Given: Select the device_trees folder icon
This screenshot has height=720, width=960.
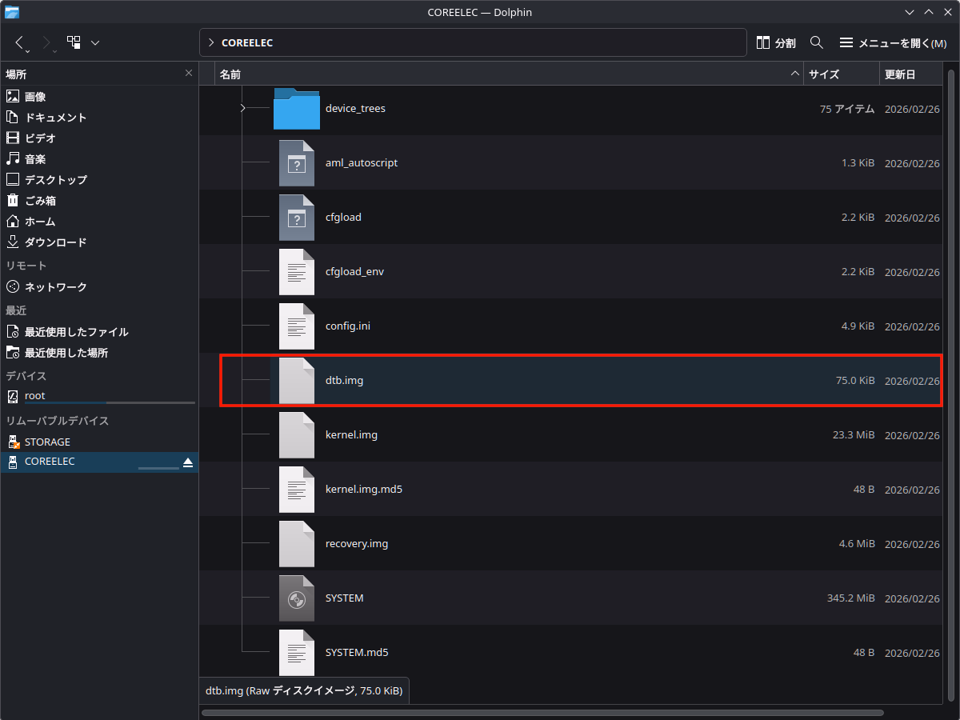Looking at the screenshot, I should (x=296, y=109).
